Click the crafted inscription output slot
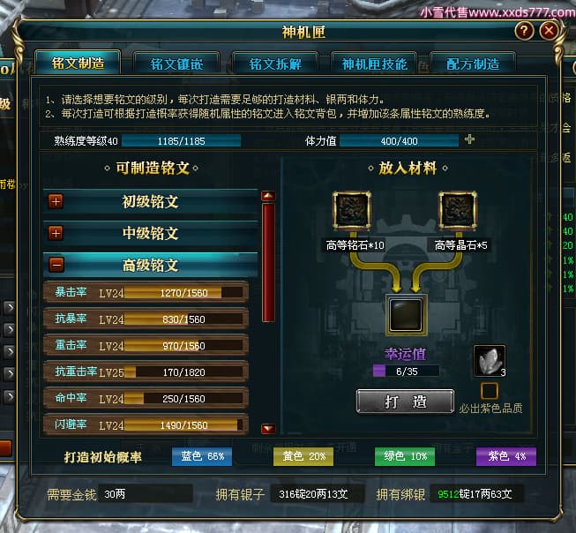The width and height of the screenshot is (576, 533). pyautogui.click(x=406, y=315)
